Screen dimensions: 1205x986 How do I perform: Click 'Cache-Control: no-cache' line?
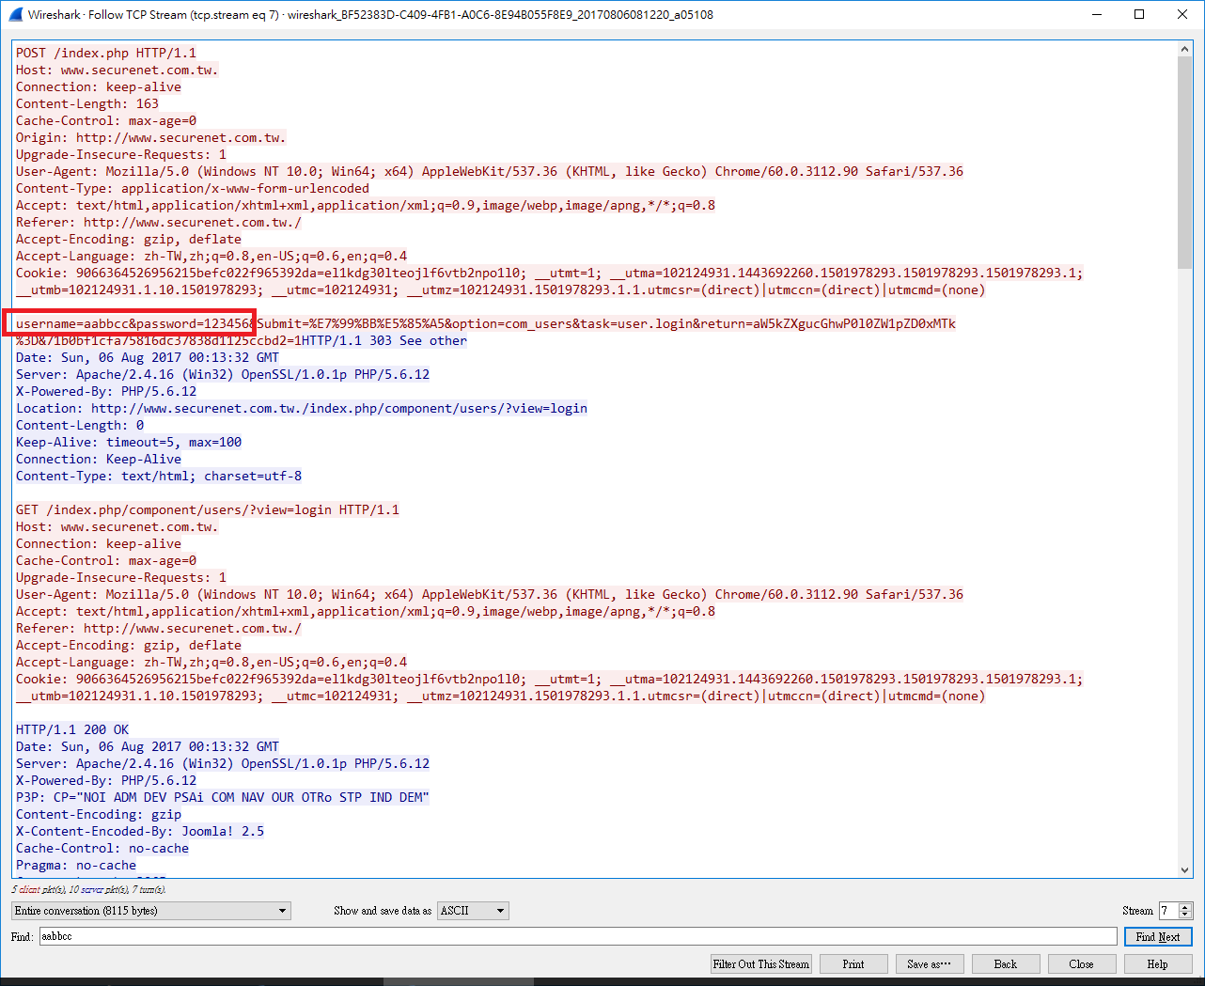(102, 849)
